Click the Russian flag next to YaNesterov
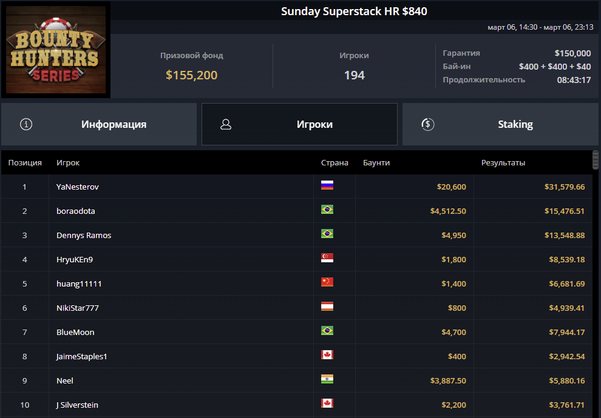Screen dimensions: 601x418 pyautogui.click(x=327, y=185)
